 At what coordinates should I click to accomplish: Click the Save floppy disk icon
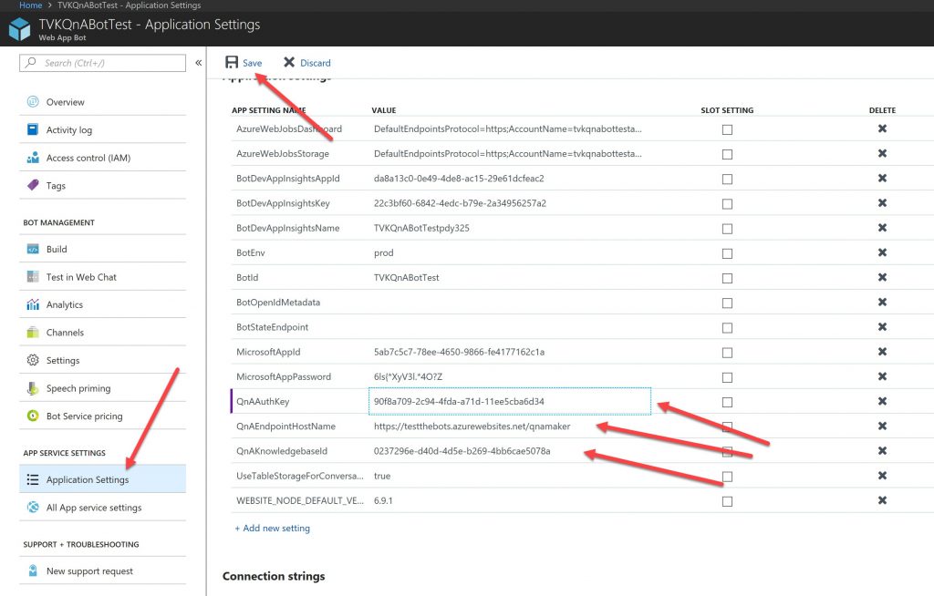232,63
